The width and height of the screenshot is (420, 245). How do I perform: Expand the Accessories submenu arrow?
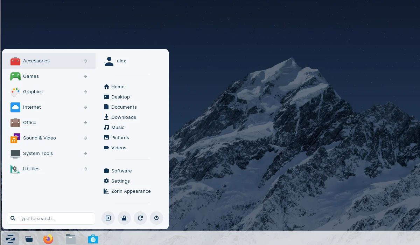(x=85, y=61)
